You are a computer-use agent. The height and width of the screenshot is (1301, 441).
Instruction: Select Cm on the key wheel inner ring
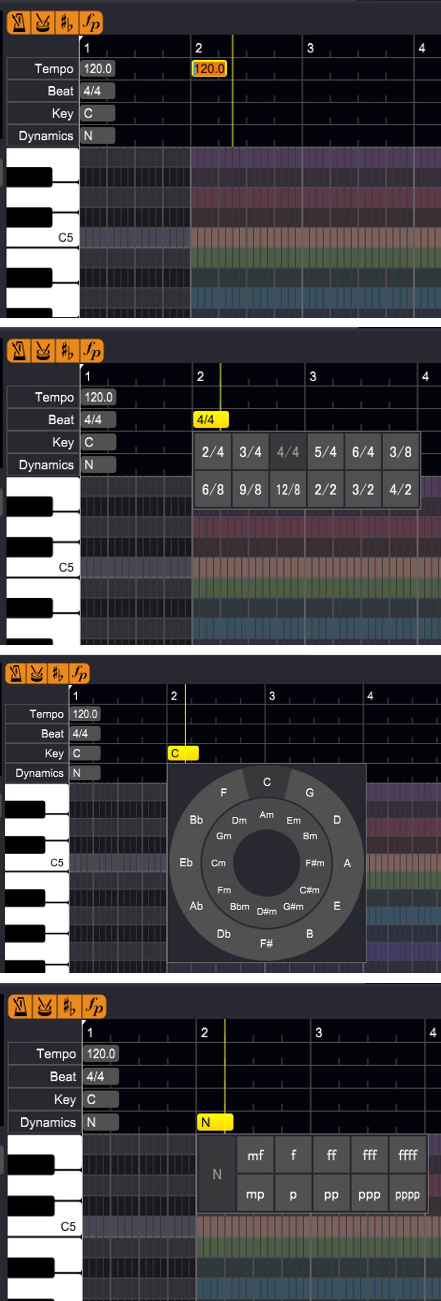218,863
